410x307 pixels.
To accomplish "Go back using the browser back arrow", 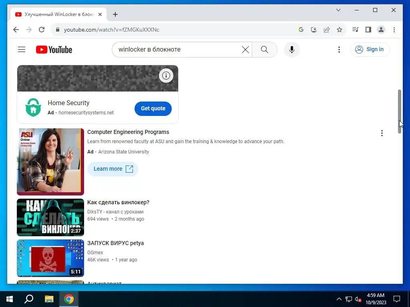I will 16,30.
